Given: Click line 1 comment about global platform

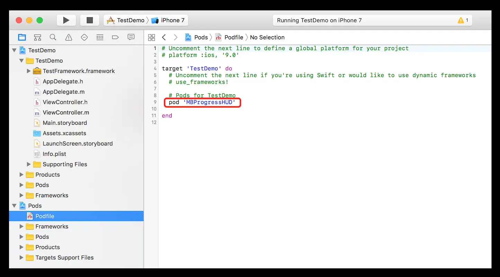Looking at the screenshot, I should point(285,48).
